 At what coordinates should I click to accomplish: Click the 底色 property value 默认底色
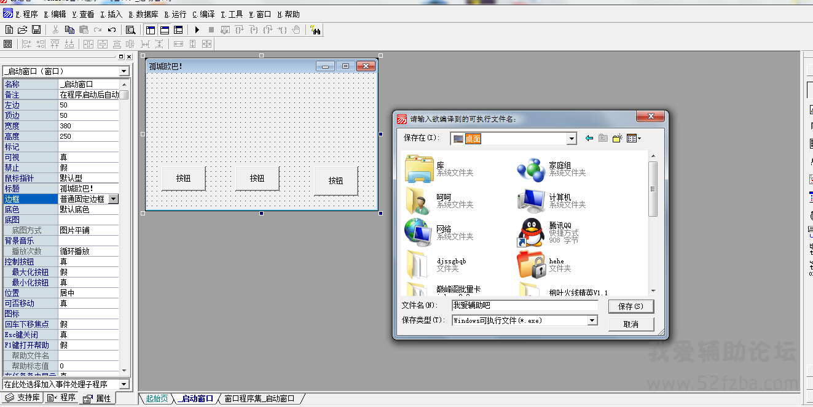88,209
